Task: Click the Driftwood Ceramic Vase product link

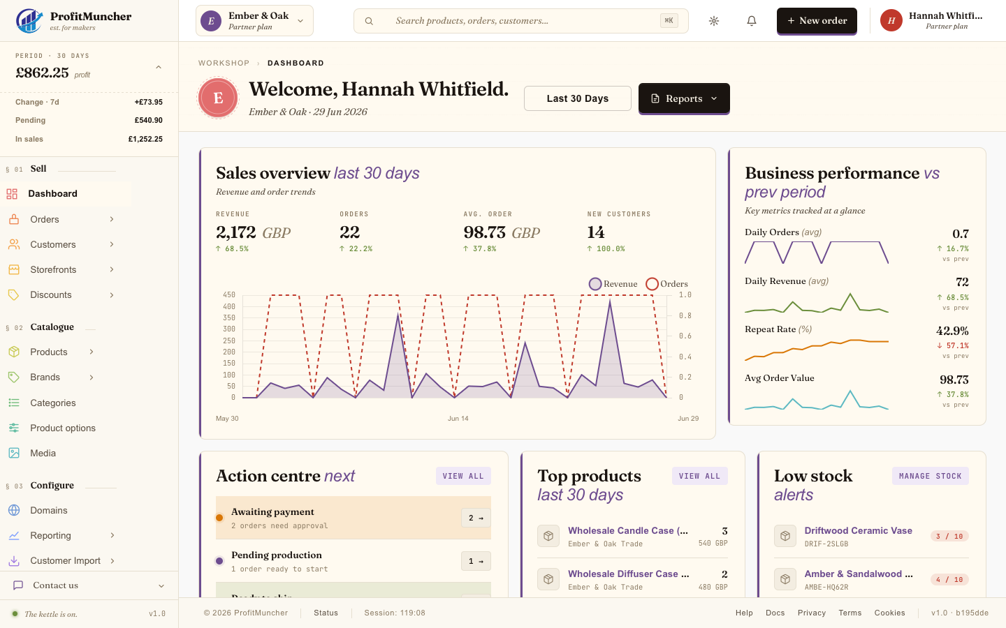Action: 858,530
